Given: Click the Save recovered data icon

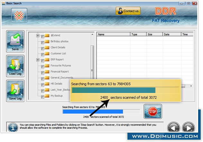Looking at the screenshot, I should [15, 41].
